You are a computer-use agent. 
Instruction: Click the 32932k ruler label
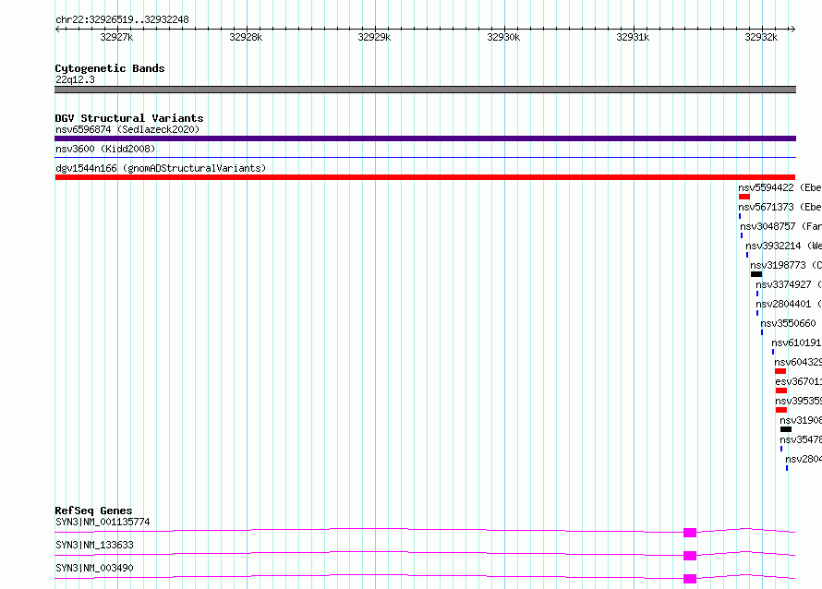point(761,37)
